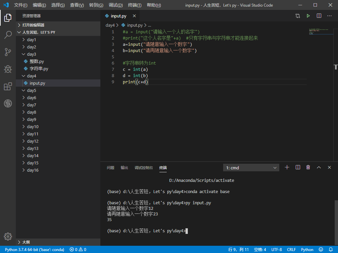Kill terminal with trash icon
338x253 pixels.
tap(308, 167)
